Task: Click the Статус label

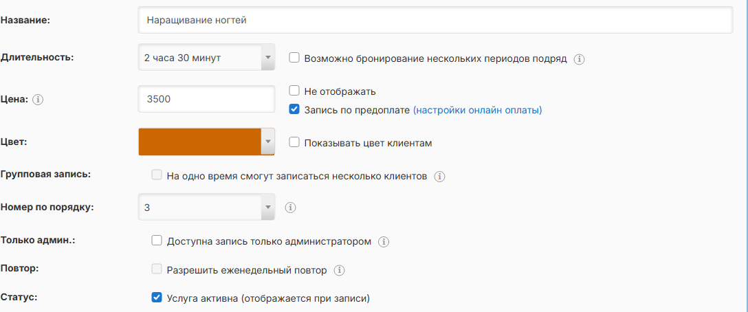Action: click(19, 297)
